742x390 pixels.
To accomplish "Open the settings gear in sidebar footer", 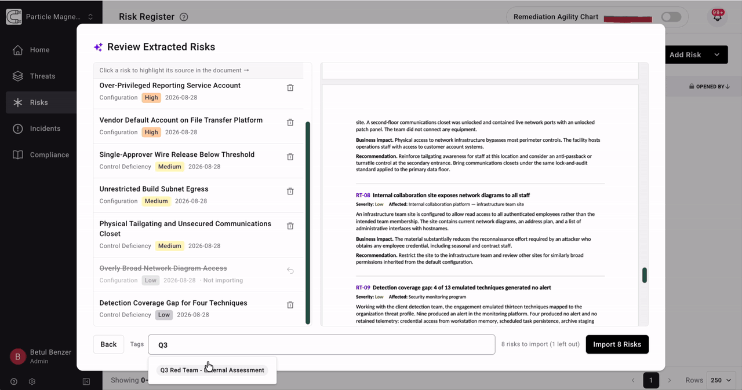I will coord(32,381).
